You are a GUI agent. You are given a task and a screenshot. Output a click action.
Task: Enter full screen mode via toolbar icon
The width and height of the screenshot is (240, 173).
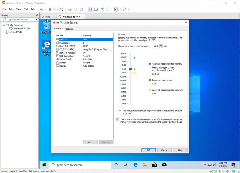pos(102,9)
